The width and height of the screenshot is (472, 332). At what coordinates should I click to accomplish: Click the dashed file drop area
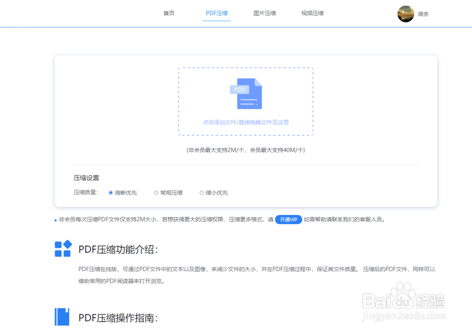tap(245, 101)
